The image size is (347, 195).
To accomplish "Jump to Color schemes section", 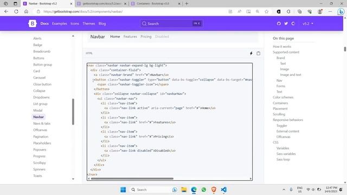I will pos(283,97).
